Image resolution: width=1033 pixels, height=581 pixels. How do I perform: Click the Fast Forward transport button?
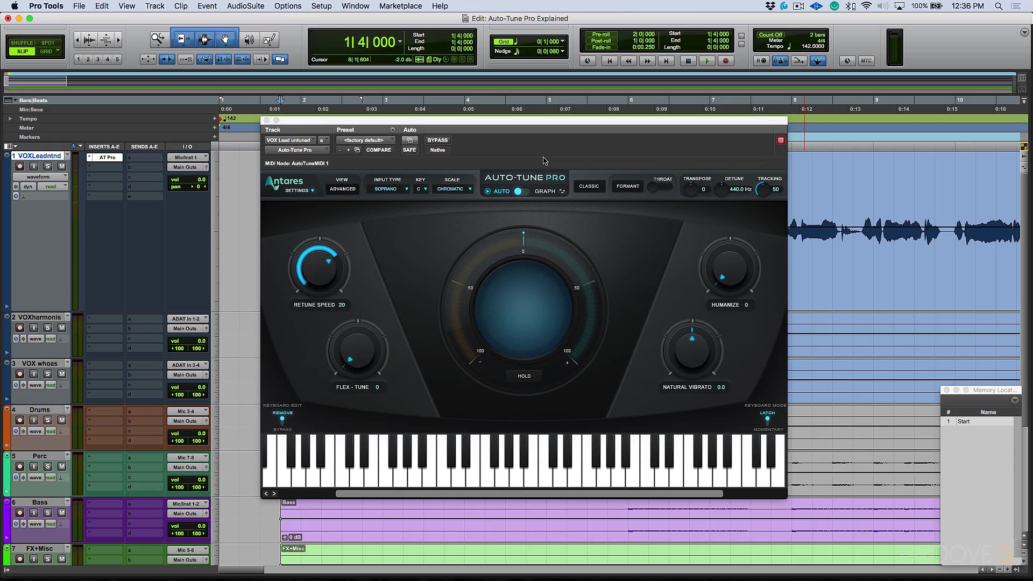tap(648, 61)
